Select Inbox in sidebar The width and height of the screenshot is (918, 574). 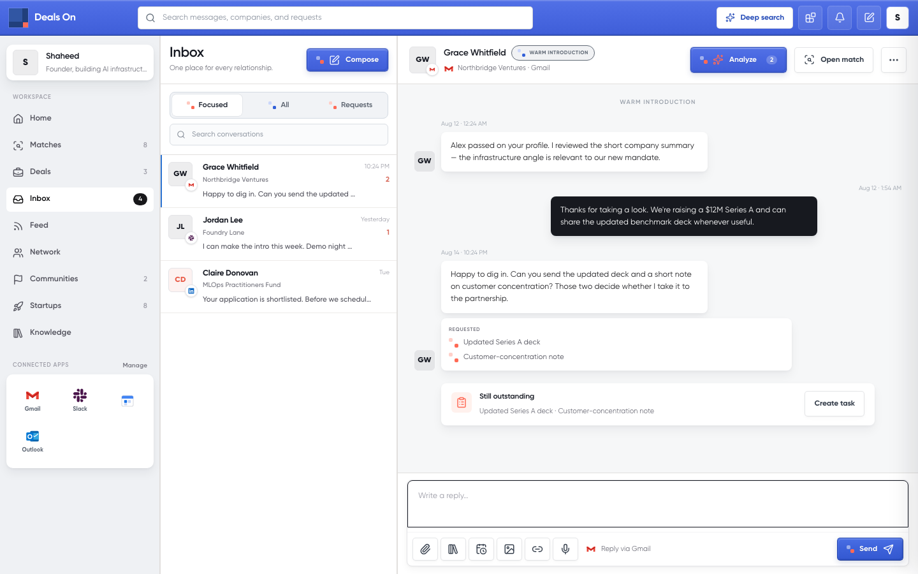pos(80,199)
